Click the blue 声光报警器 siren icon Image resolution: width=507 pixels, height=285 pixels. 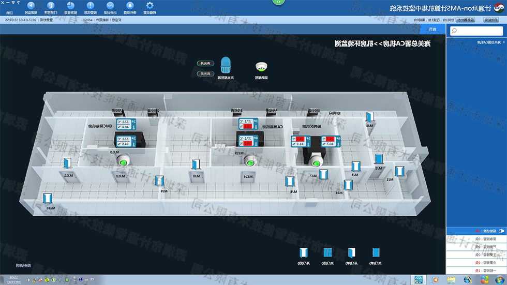point(226,65)
